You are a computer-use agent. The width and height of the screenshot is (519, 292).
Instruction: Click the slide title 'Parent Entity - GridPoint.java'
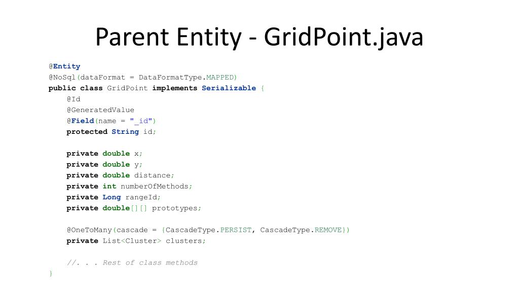(259, 37)
